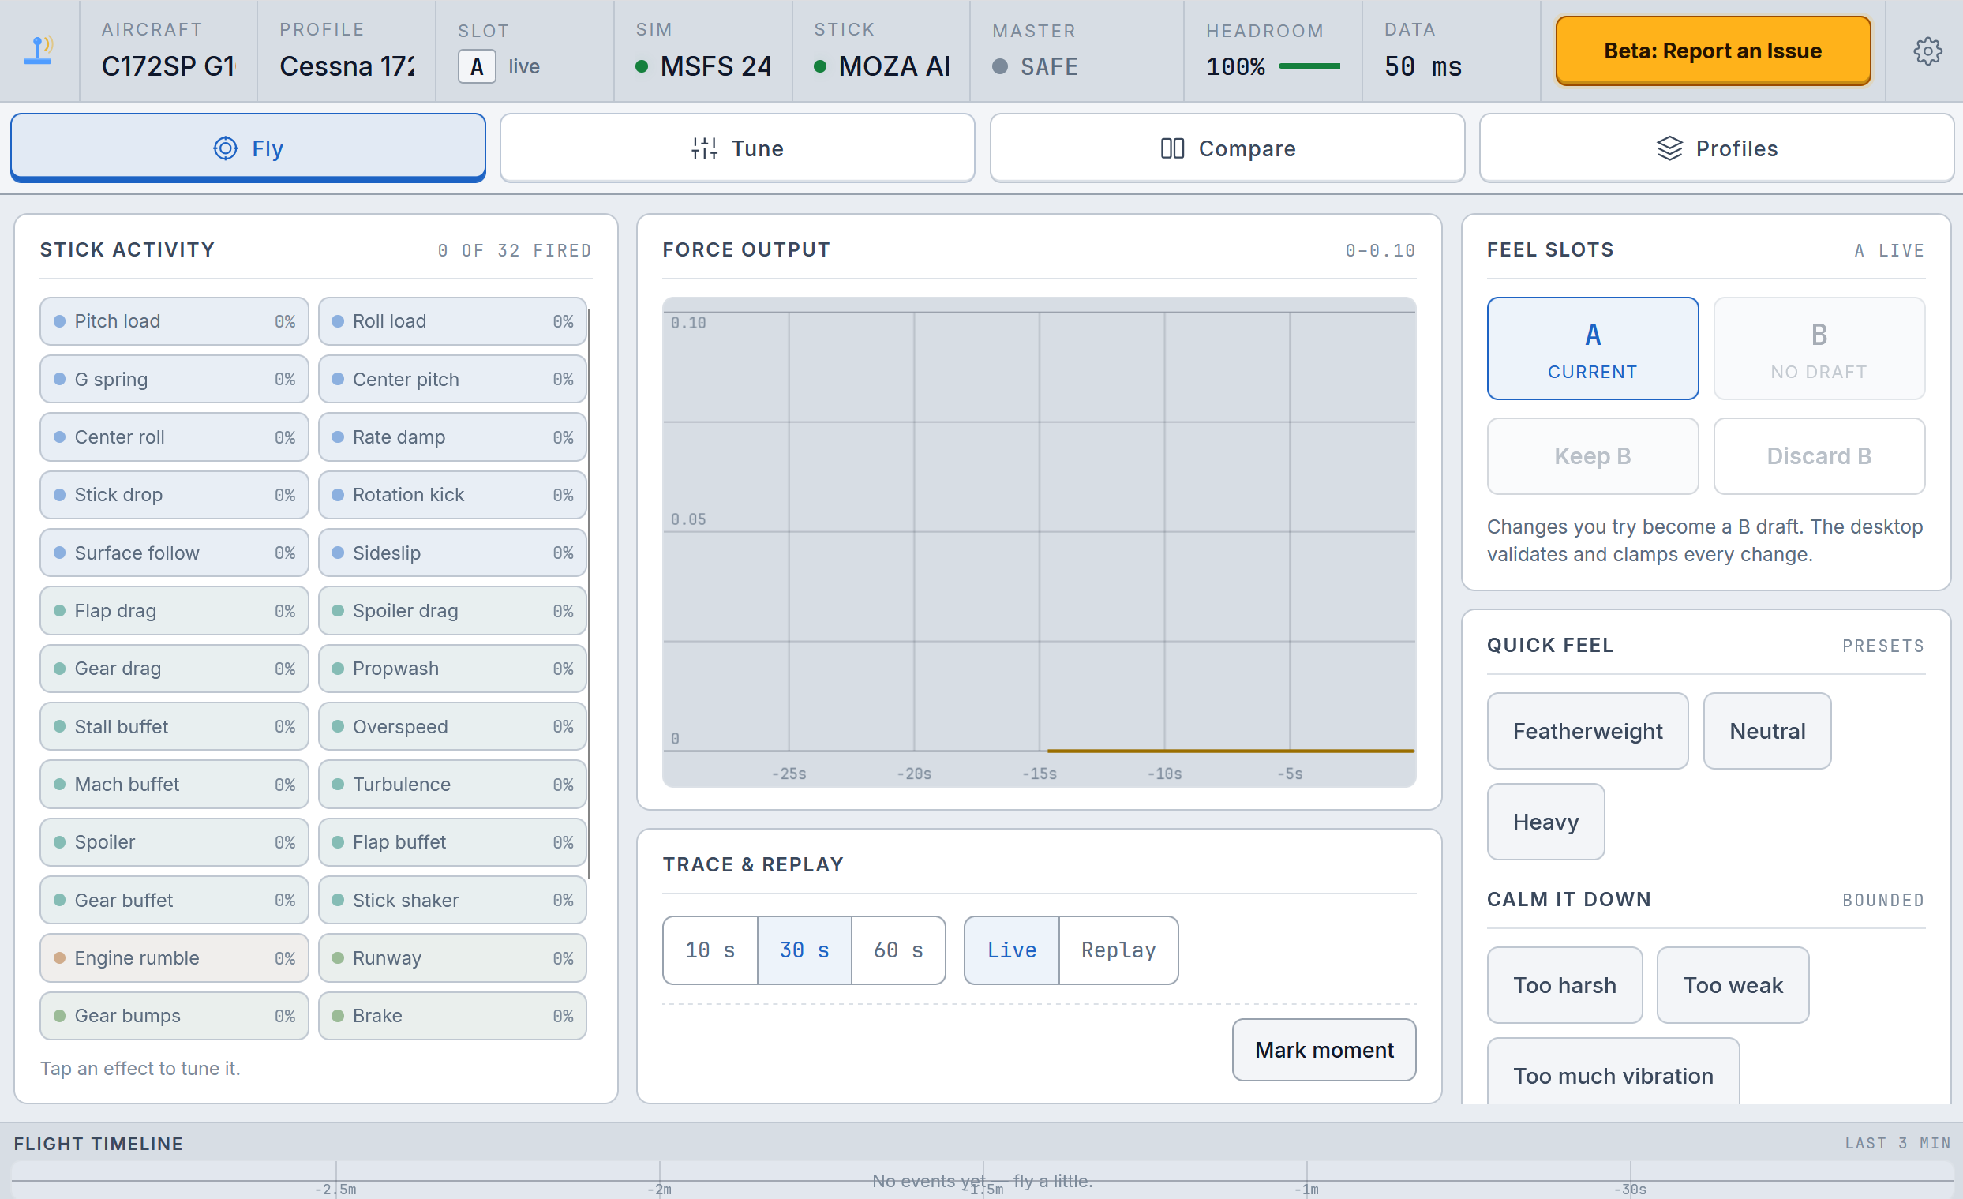
Task: Set trace window to 10 s
Action: [710, 950]
